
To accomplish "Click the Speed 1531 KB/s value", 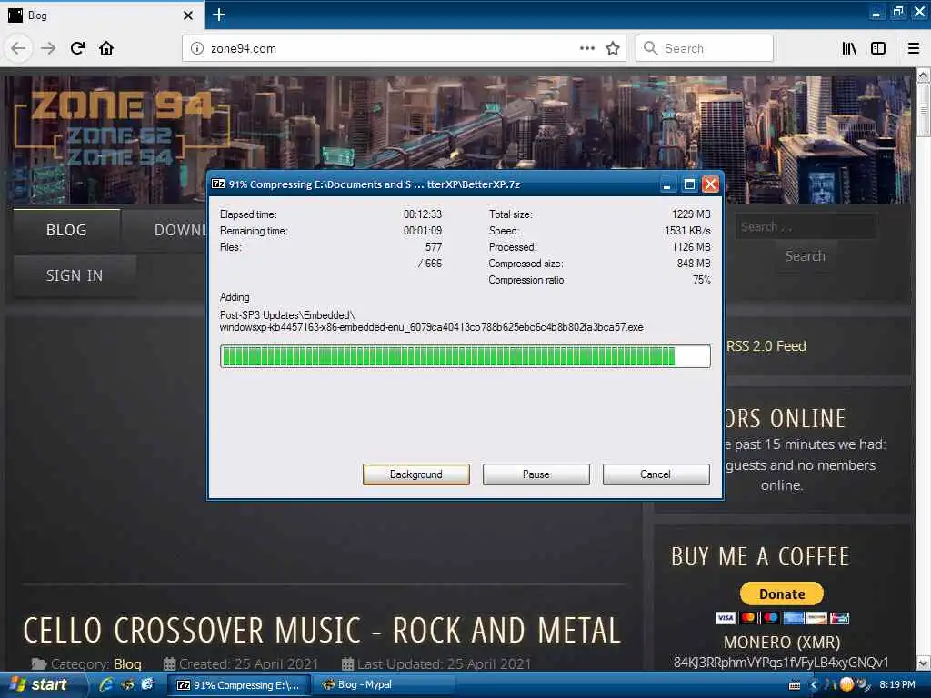I will tap(687, 230).
